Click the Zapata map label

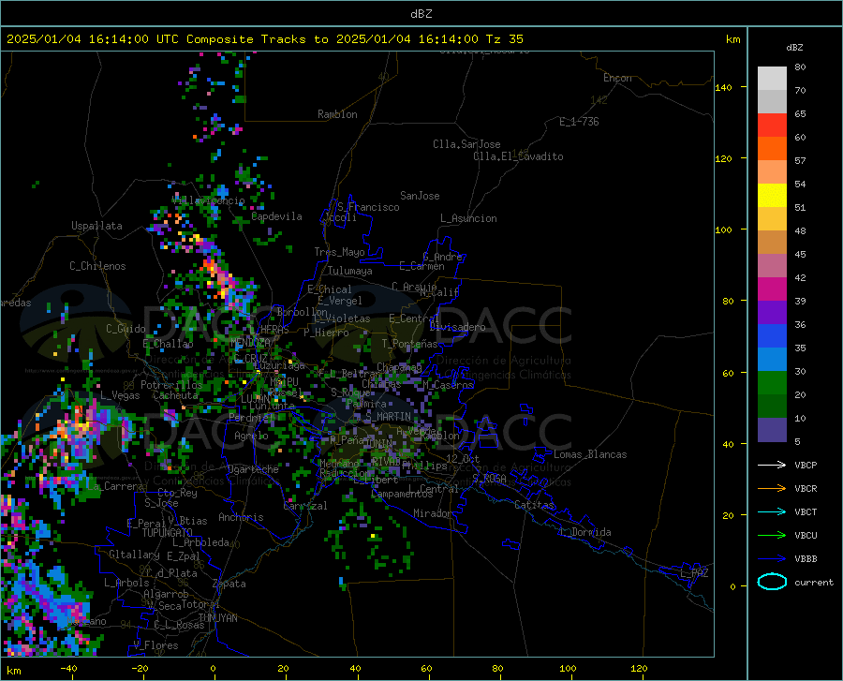pyautogui.click(x=229, y=584)
